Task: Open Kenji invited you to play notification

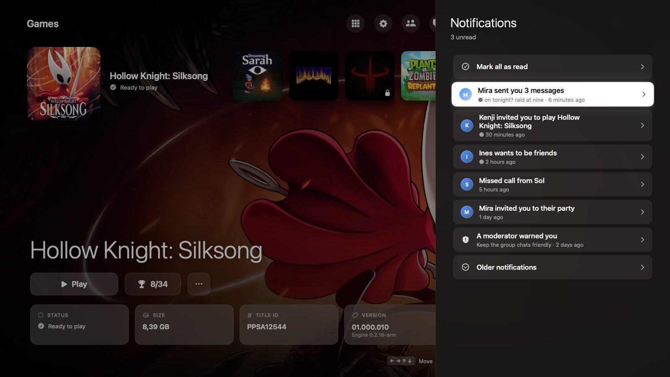Action: pos(552,125)
